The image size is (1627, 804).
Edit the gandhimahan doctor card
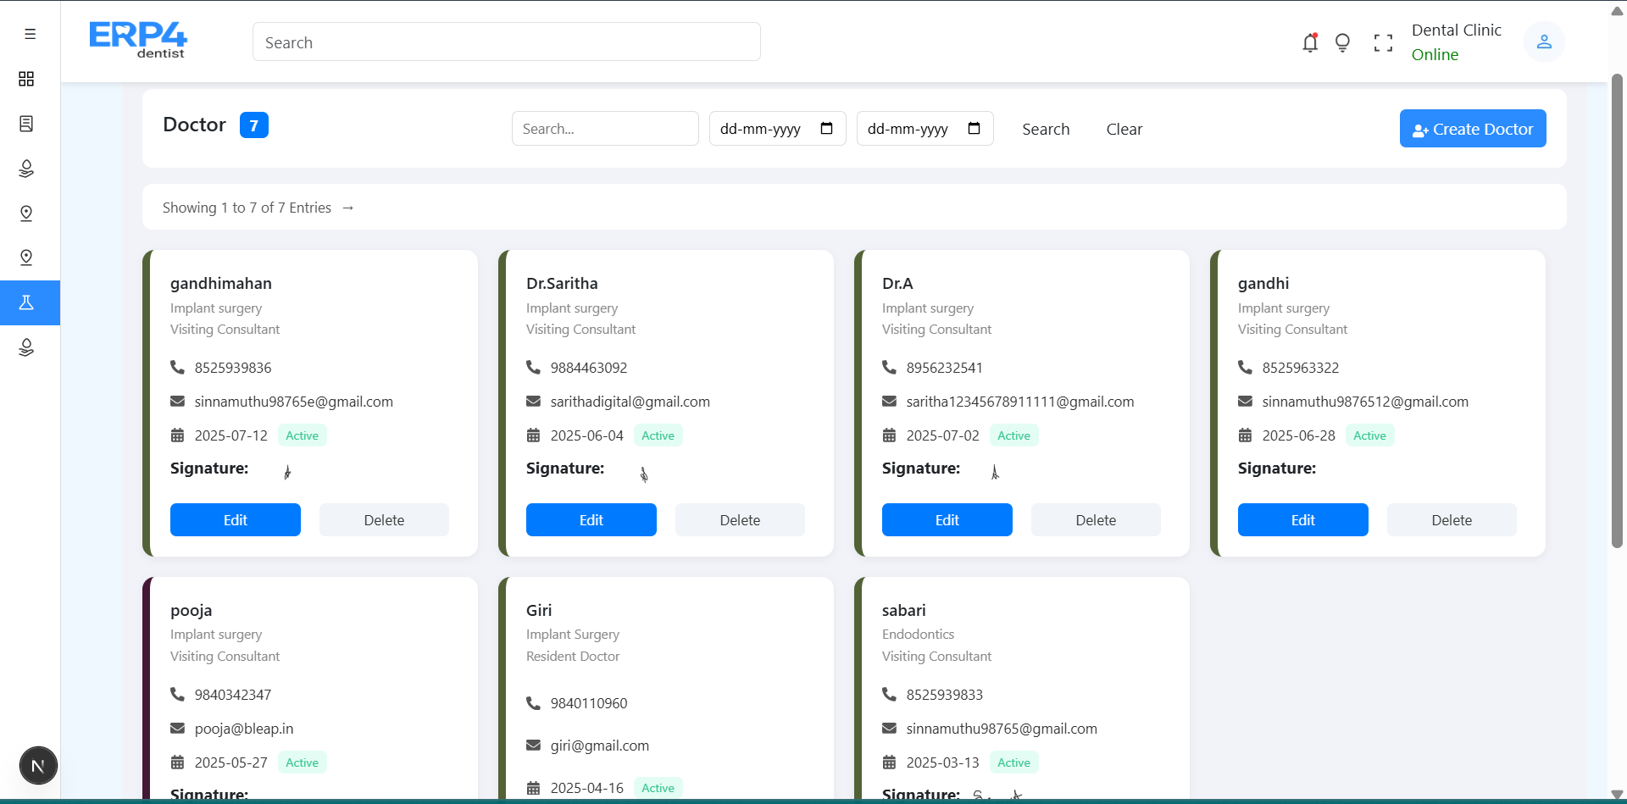[x=236, y=519]
